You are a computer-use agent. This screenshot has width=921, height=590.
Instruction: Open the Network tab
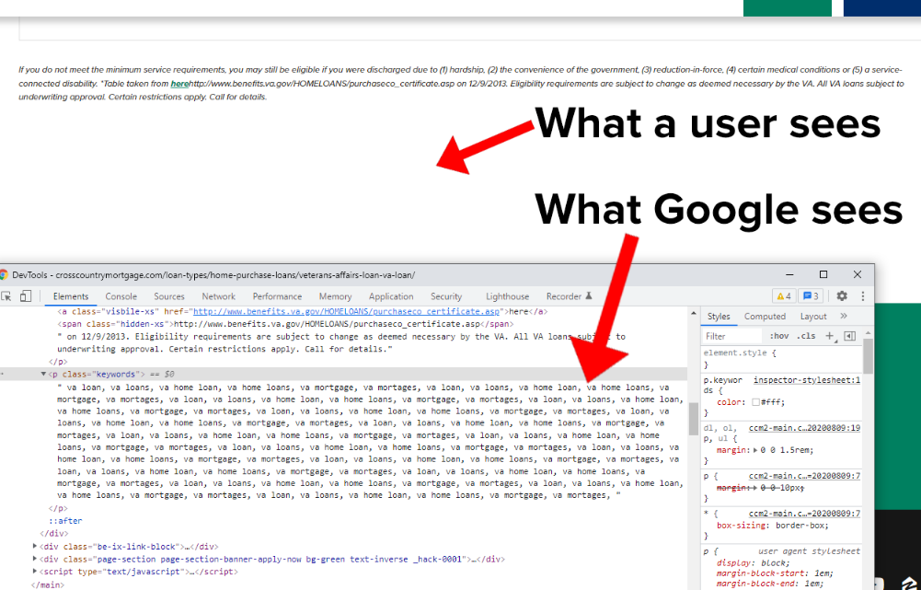tap(218, 296)
